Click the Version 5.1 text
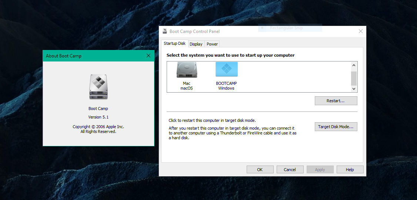Image resolution: width=417 pixels, height=200 pixels. (99, 117)
